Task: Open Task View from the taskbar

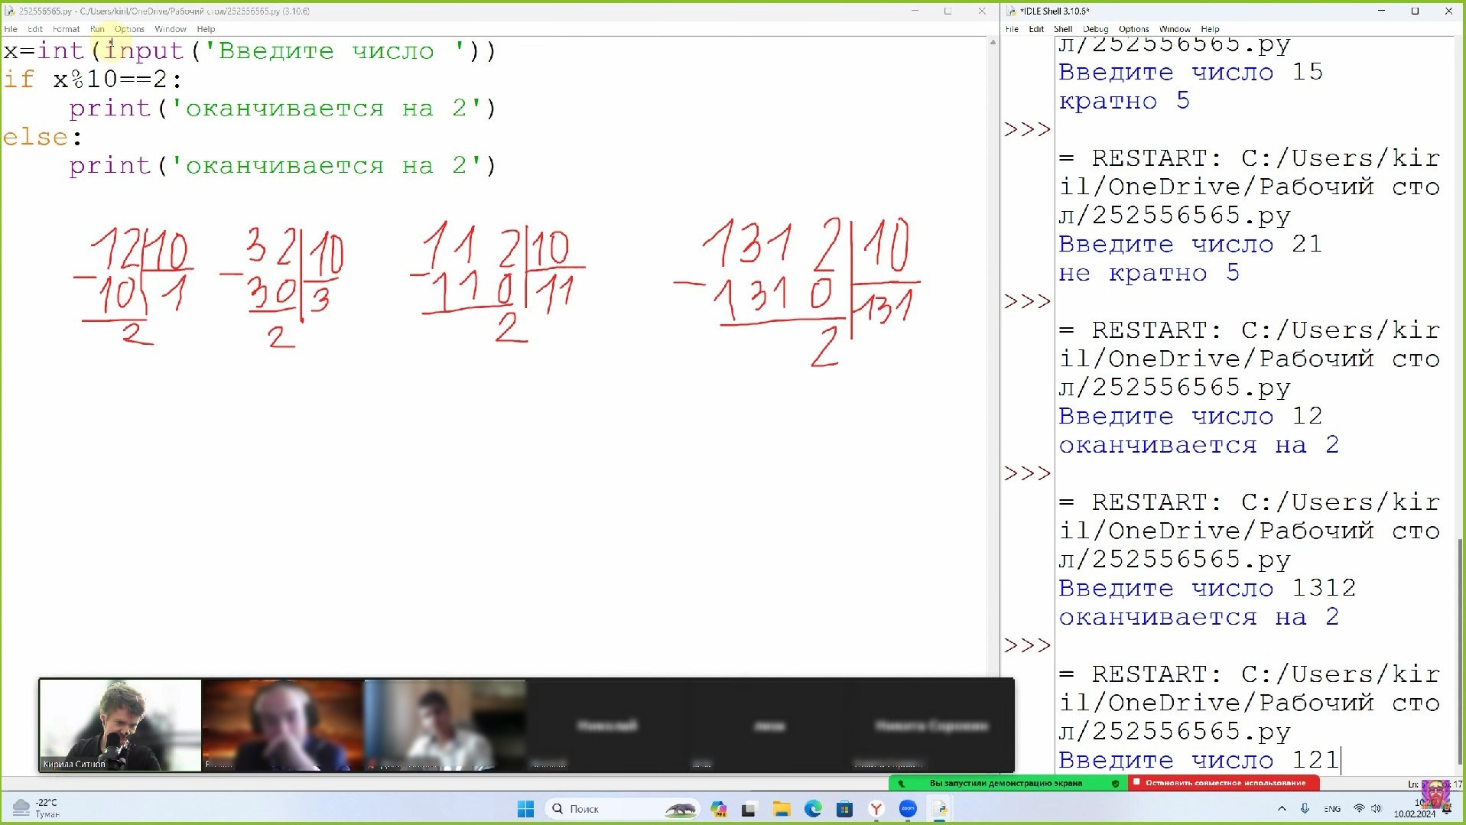Action: tap(749, 809)
